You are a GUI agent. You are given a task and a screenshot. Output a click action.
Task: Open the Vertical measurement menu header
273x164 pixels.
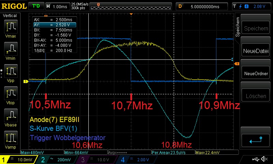coord(10,16)
